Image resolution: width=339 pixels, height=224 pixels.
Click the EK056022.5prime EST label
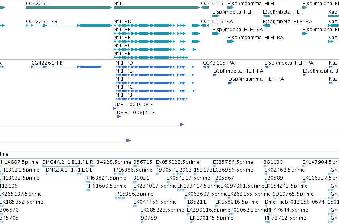[x=177, y=162]
